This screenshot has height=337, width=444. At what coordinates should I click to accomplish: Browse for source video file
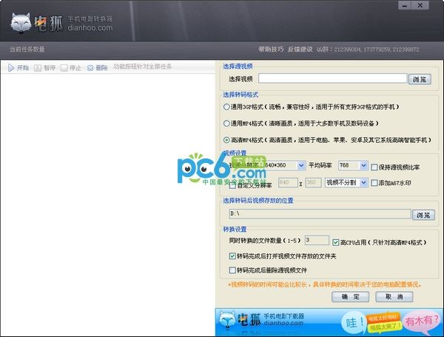click(x=420, y=79)
